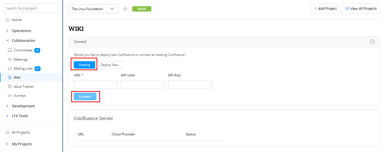Image resolution: width=384 pixels, height=152 pixels.
Task: Expand the LFX Tools menu
Action: tap(7, 116)
